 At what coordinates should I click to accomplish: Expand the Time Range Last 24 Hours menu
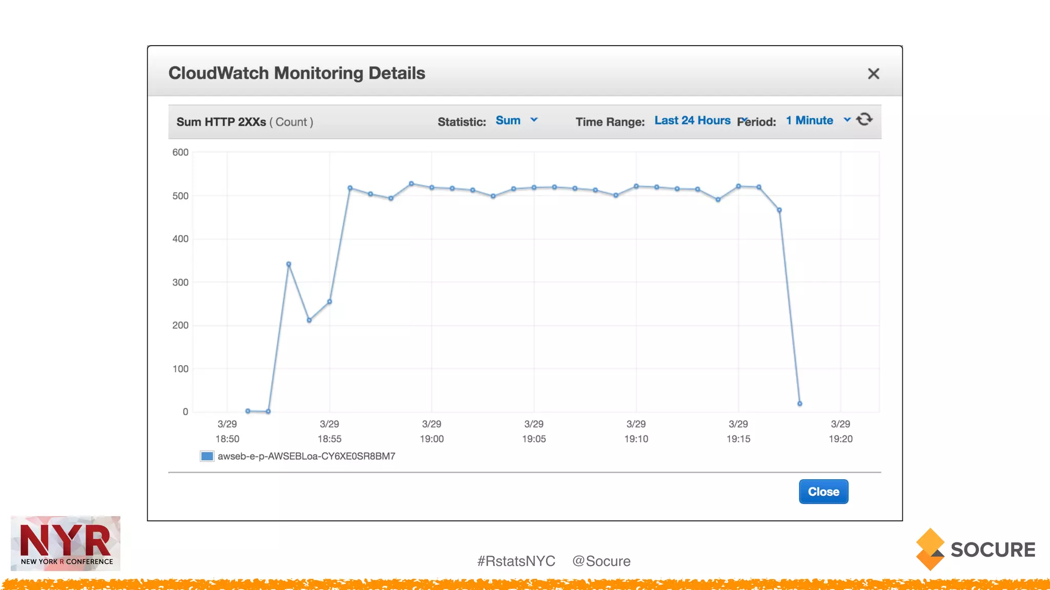point(745,120)
